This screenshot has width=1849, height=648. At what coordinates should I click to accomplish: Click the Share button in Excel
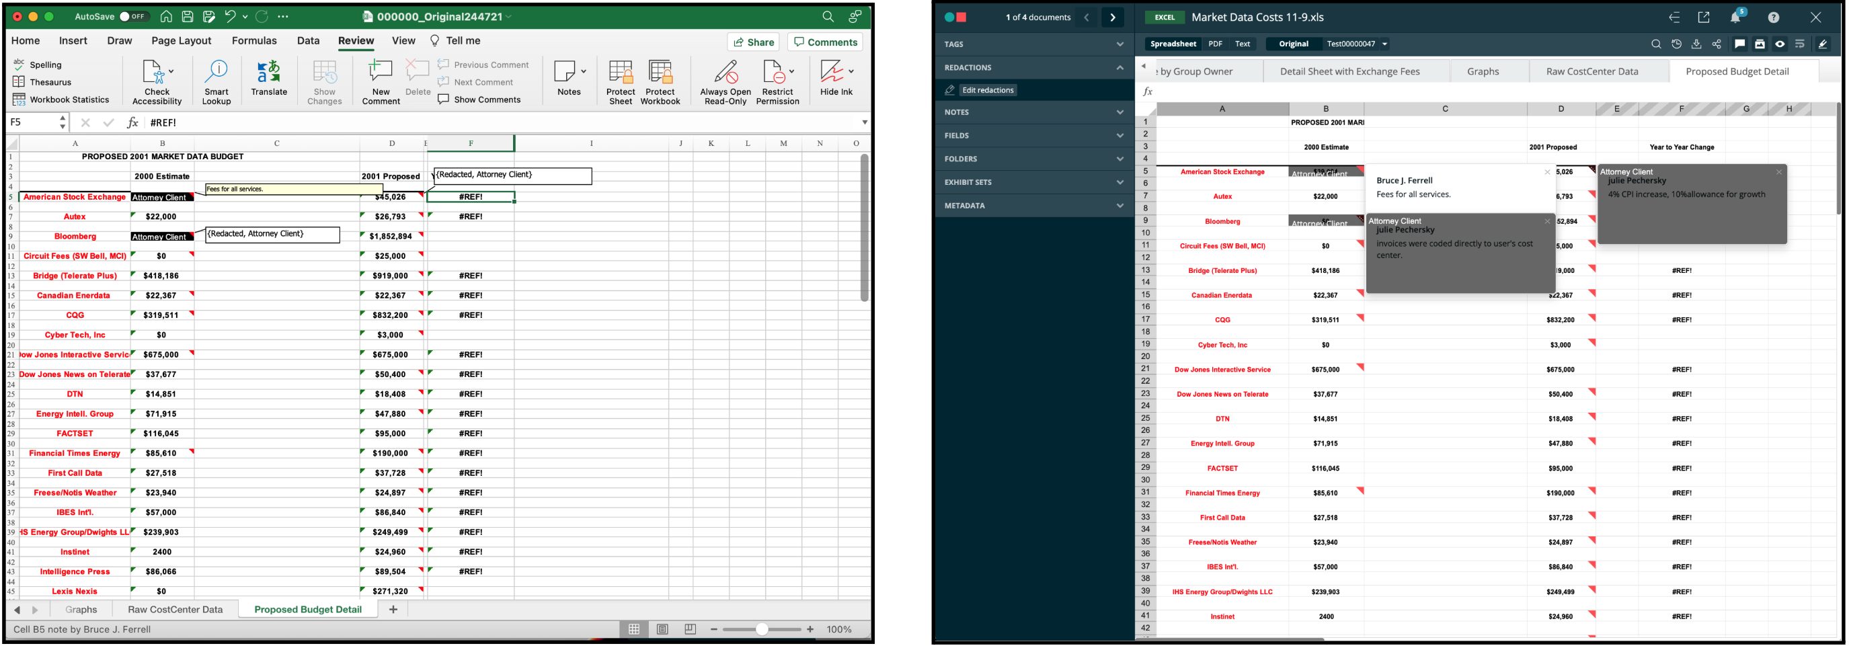click(x=753, y=42)
